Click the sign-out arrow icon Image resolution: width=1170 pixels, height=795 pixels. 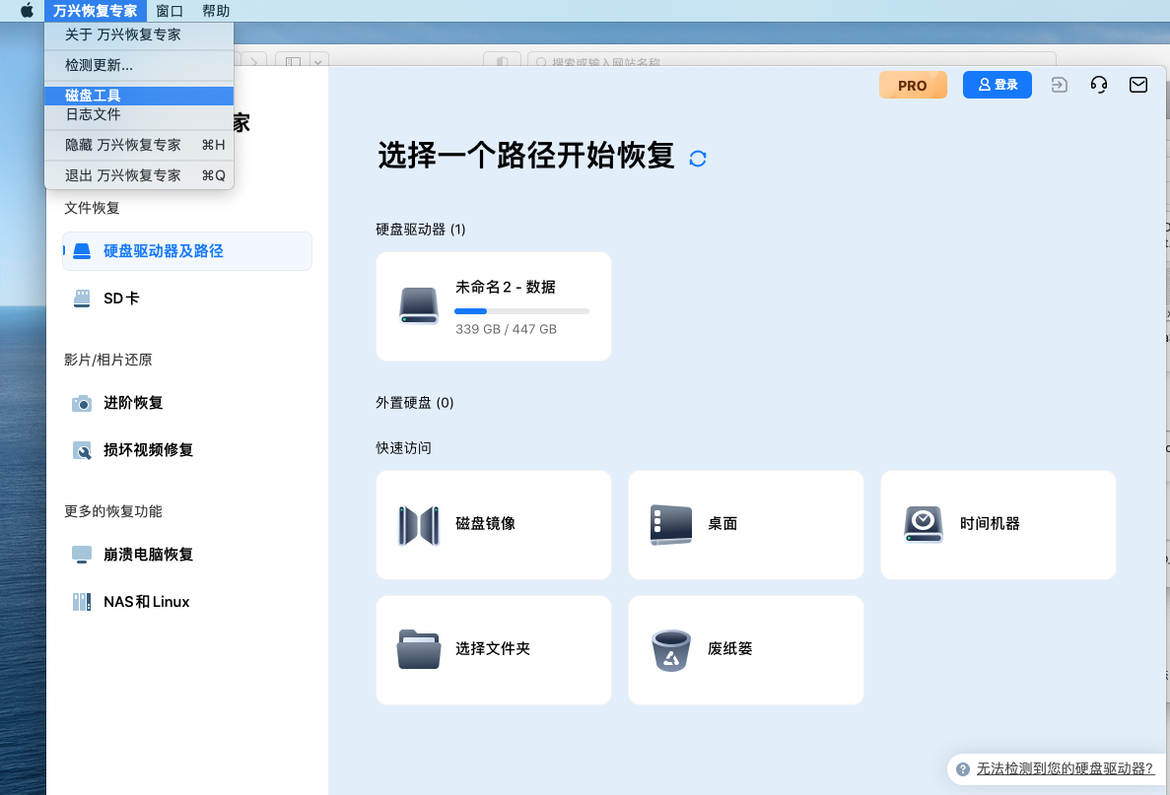(1059, 85)
